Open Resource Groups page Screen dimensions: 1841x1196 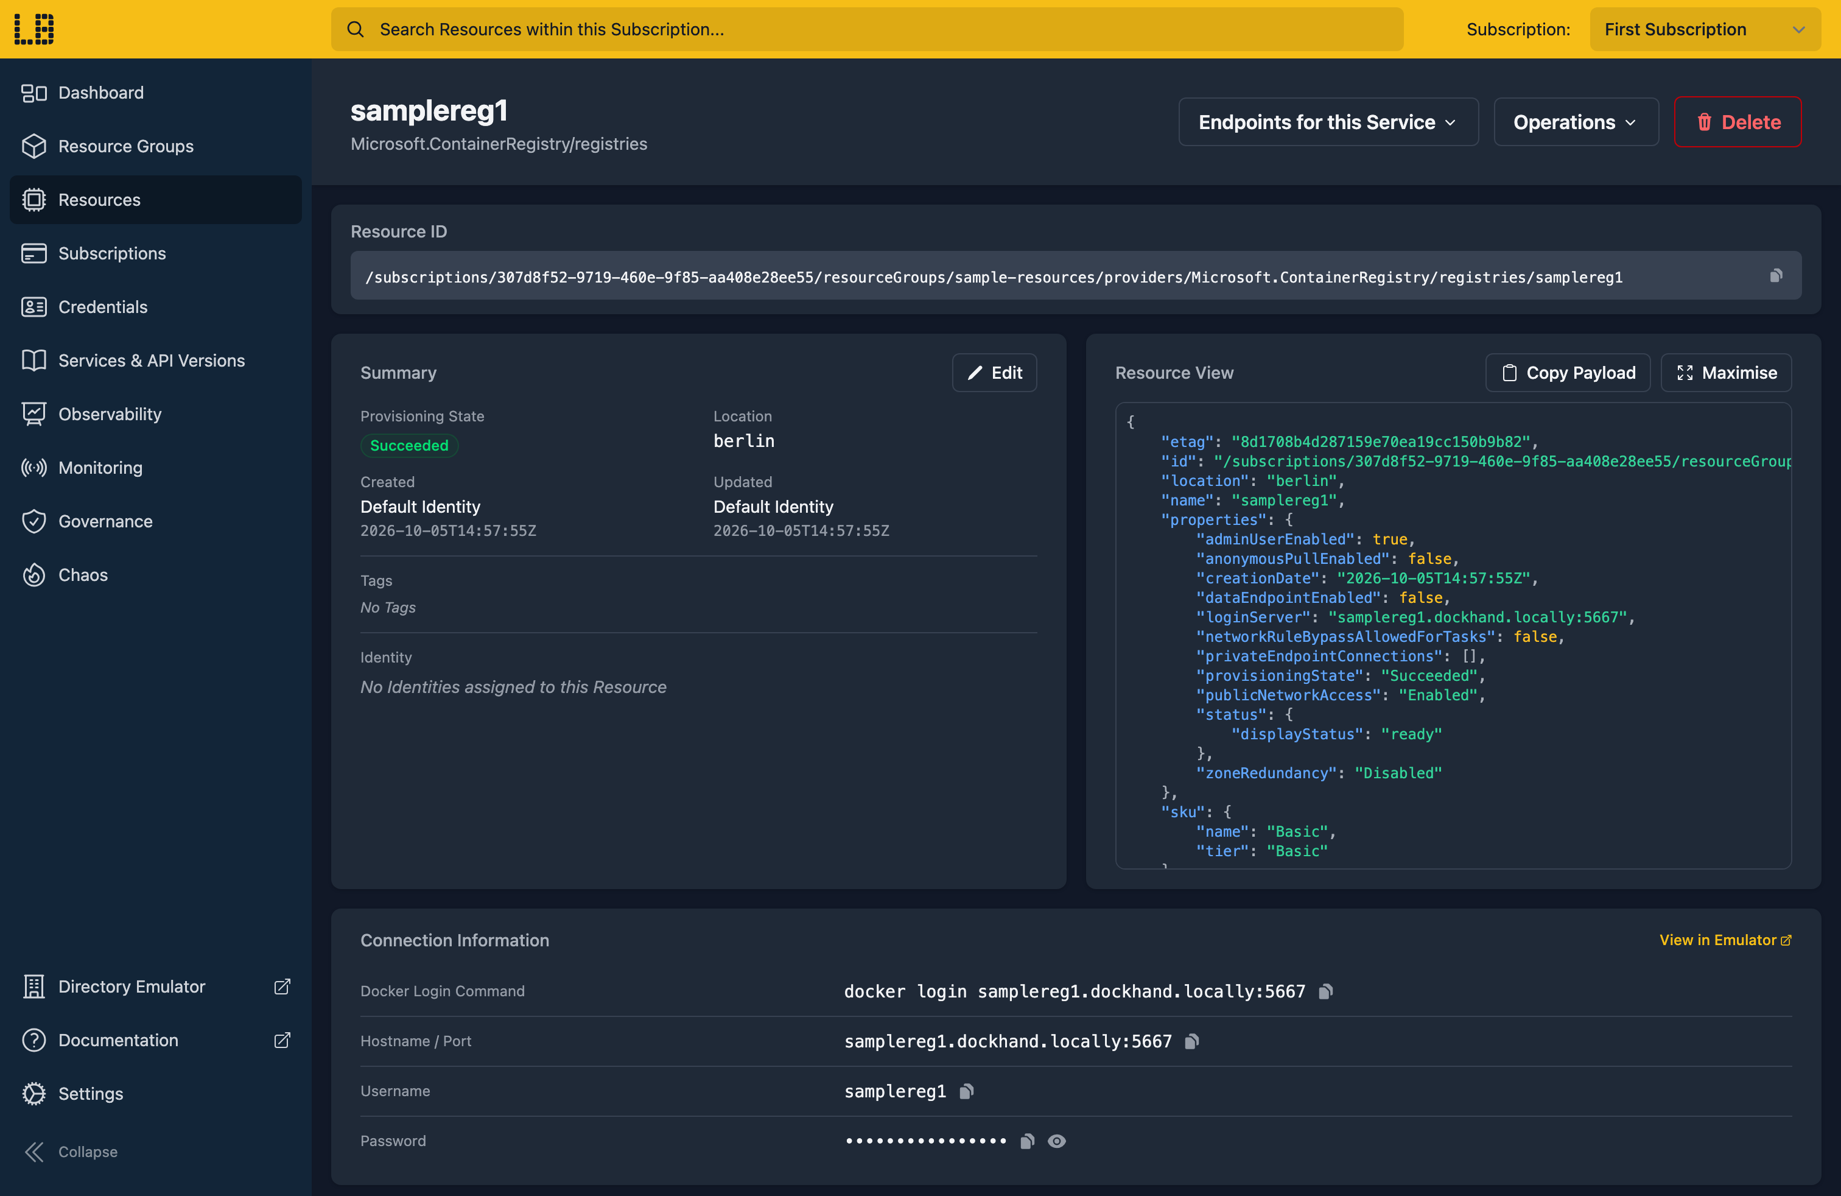pos(155,146)
